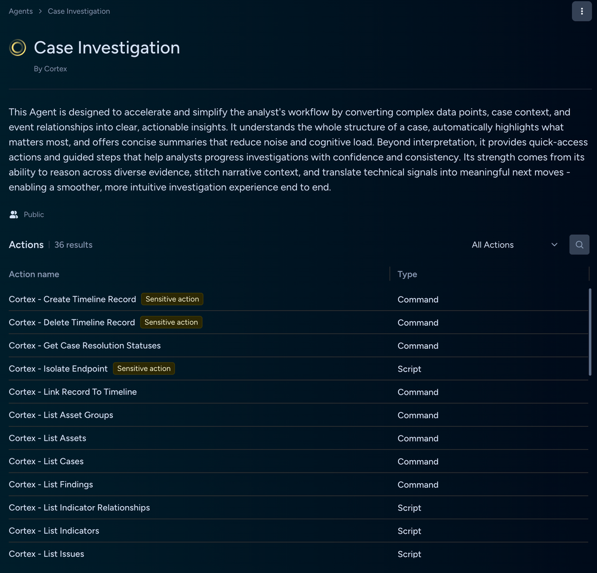Select Cortex - List Assets action
This screenshot has height=573, width=597.
pos(299,438)
